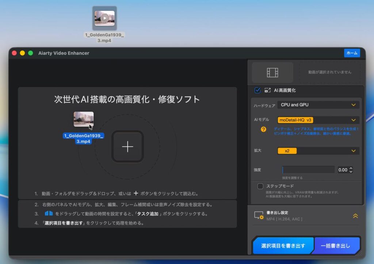This screenshot has height=264, width=374.
Task: Click the orange question mark help icon
Action: pos(263,129)
